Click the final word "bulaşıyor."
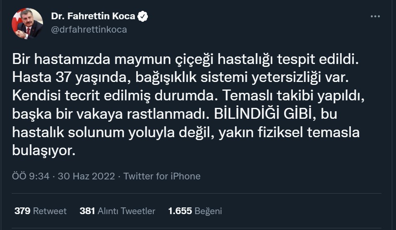 tap(43, 151)
